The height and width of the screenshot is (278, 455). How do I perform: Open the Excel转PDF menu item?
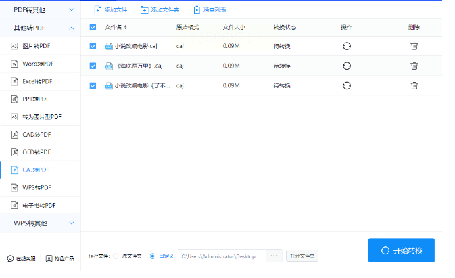click(40, 81)
